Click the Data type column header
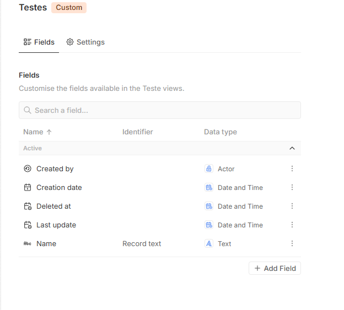This screenshot has width=344, height=310. tap(221, 132)
